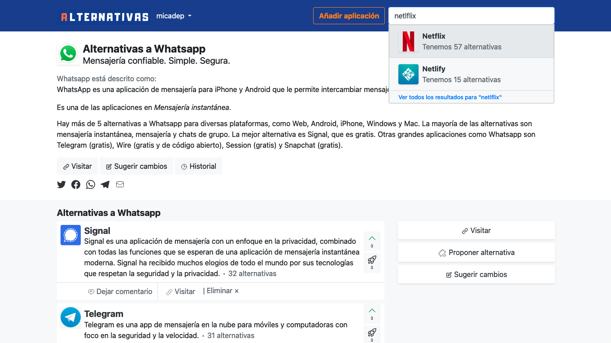
Task: Click the Telegram share icon
Action: (x=105, y=185)
